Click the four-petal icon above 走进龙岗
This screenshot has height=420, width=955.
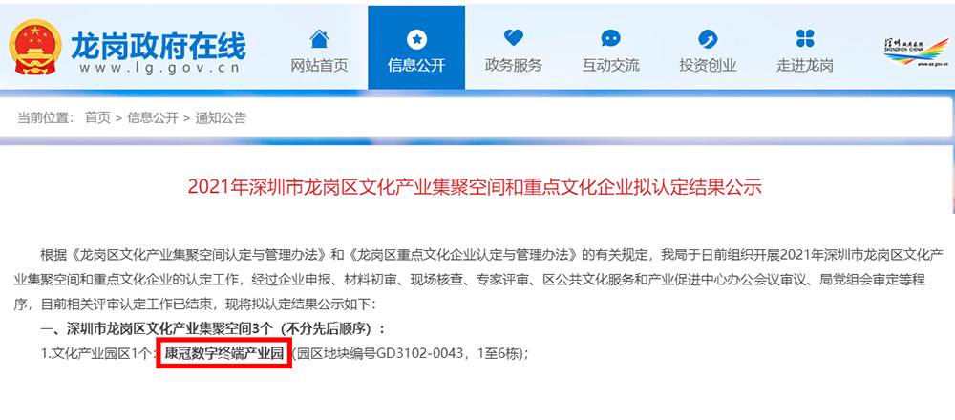tap(805, 38)
